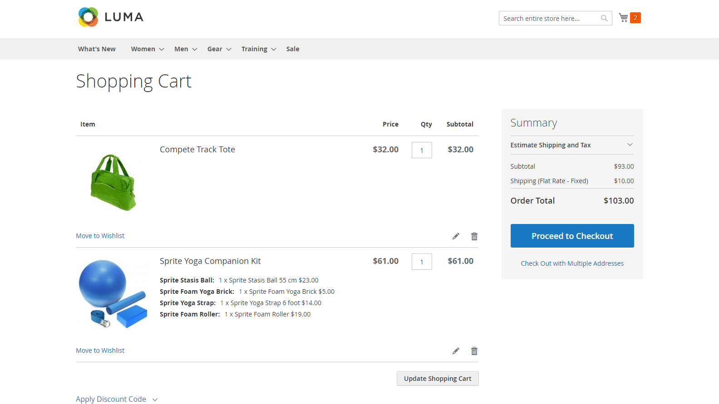Screen dimensions: 719x404
Task: Open the Compete Track Tote product link
Action: click(x=197, y=150)
